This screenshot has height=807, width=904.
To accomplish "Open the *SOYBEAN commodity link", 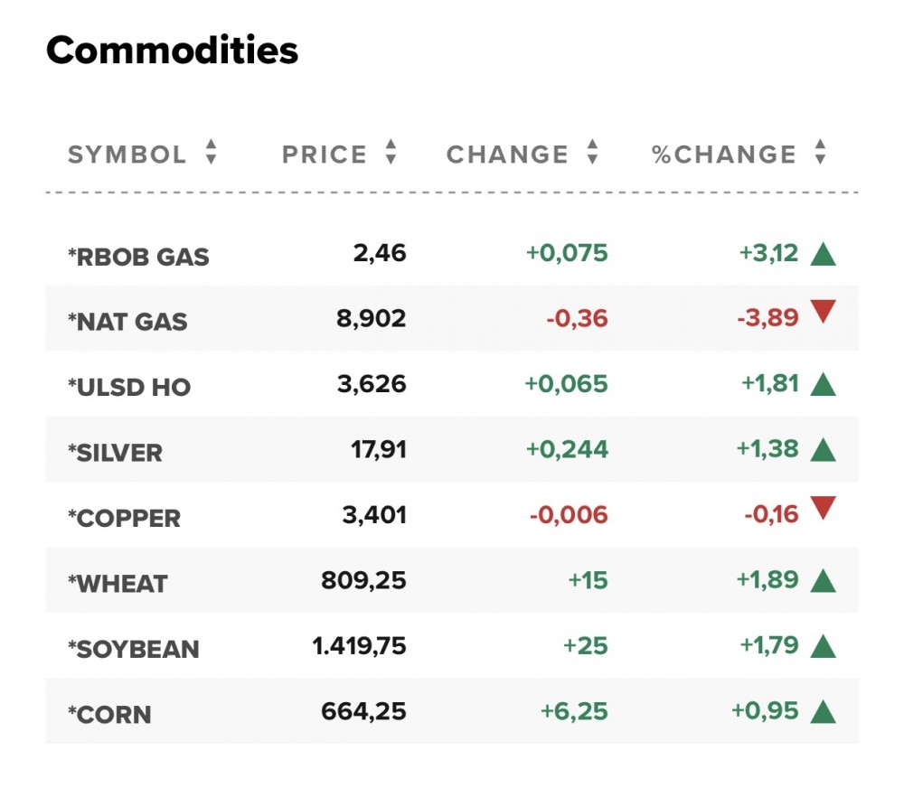I will [x=134, y=649].
